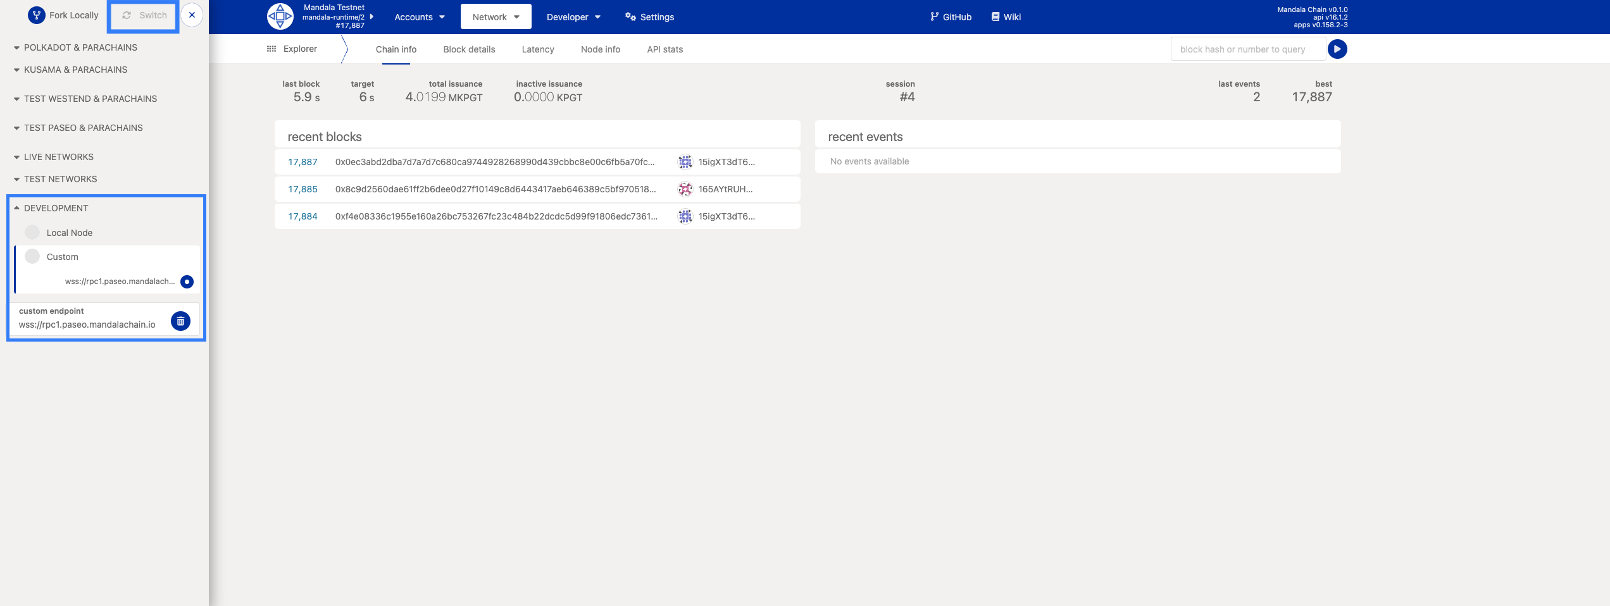
Task: Click identicon in block 17,887 row
Action: (x=685, y=162)
